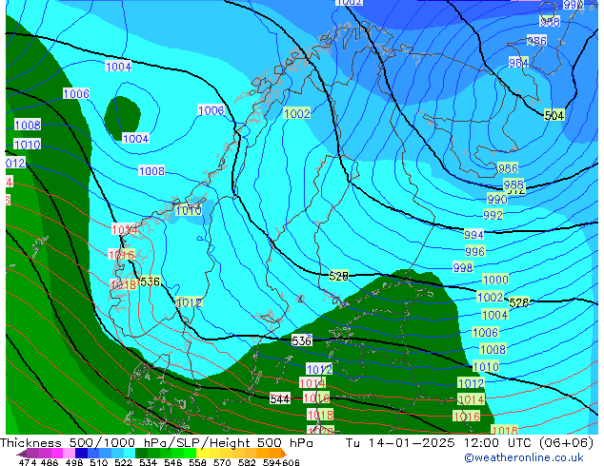Click the 992 isobar label
The height and width of the screenshot is (466, 604).
[x=493, y=215]
